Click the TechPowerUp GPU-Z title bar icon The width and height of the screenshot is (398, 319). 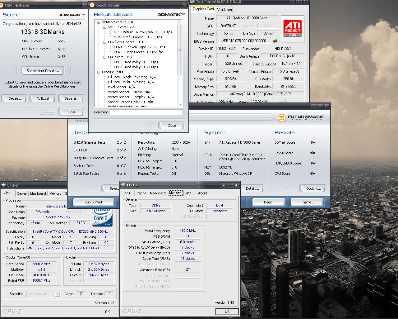193,2
